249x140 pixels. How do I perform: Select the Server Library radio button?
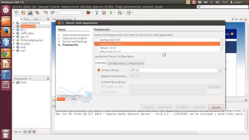click(99, 70)
